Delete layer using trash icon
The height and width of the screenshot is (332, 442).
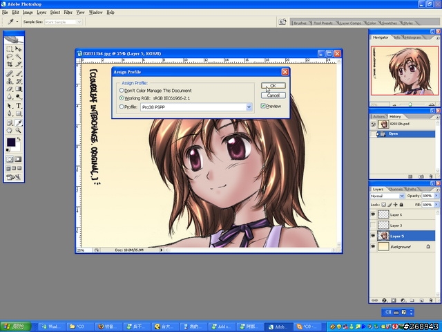(x=431, y=300)
